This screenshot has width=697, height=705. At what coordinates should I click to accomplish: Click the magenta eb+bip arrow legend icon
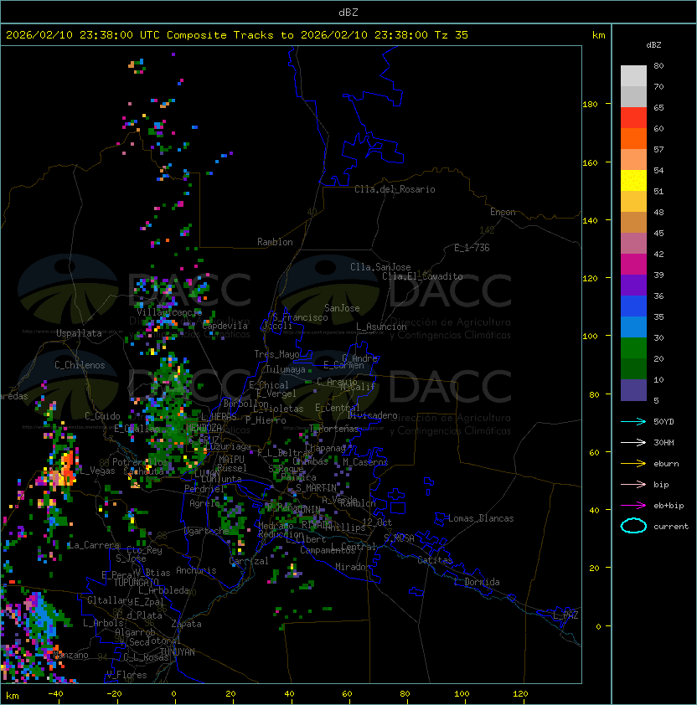click(633, 506)
